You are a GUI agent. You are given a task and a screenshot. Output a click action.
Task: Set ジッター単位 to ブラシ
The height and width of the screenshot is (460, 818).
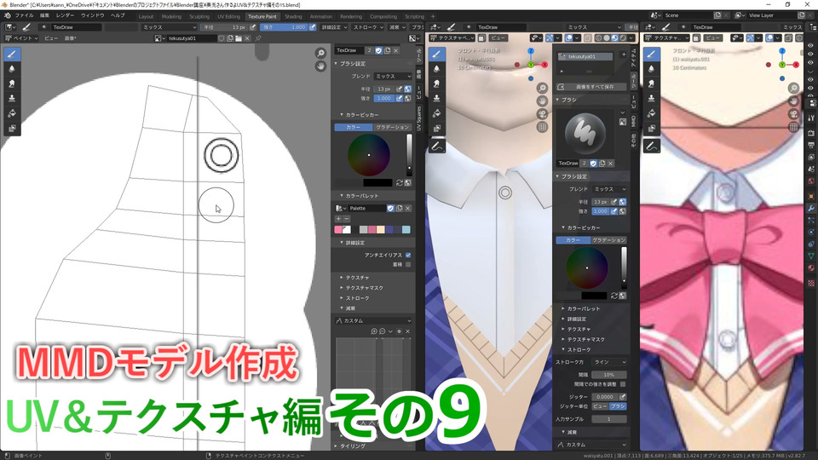point(618,406)
